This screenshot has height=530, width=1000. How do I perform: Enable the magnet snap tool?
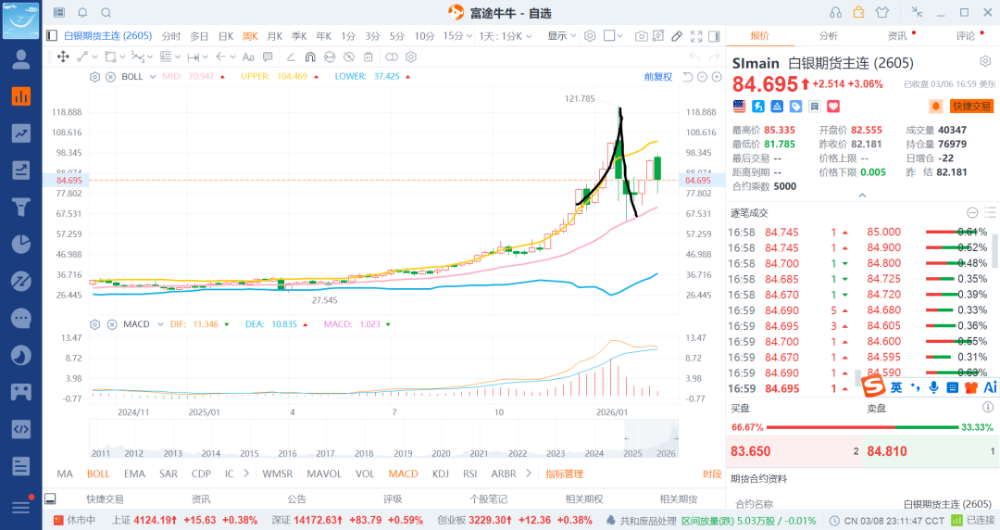pyautogui.click(x=310, y=57)
